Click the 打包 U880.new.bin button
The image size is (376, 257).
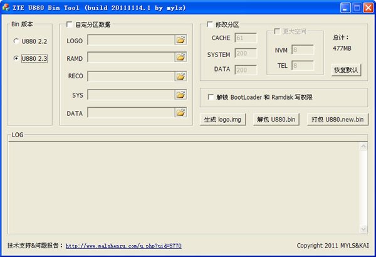338,119
